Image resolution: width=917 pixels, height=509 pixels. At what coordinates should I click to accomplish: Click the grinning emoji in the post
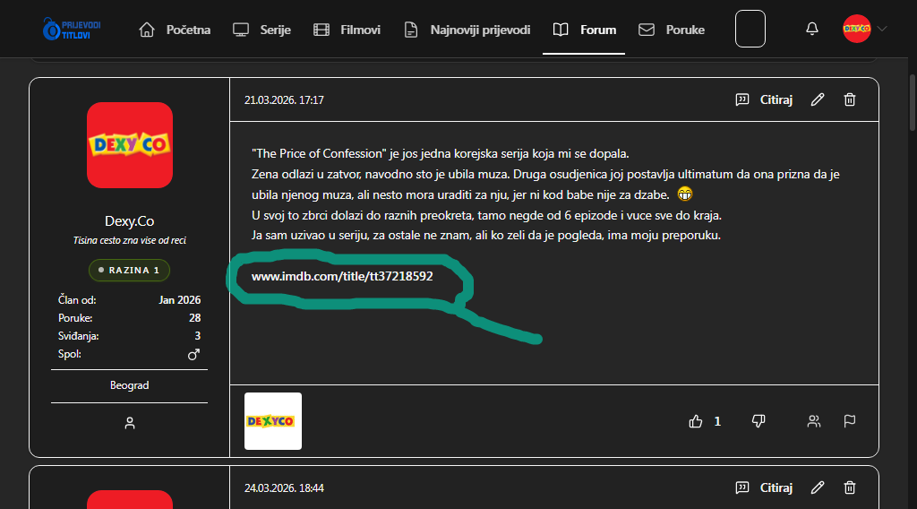(x=685, y=194)
